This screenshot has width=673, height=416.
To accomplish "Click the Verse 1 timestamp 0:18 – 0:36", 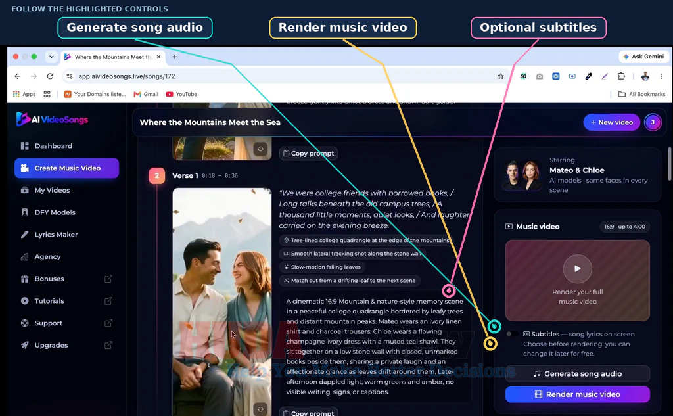I will pyautogui.click(x=220, y=175).
